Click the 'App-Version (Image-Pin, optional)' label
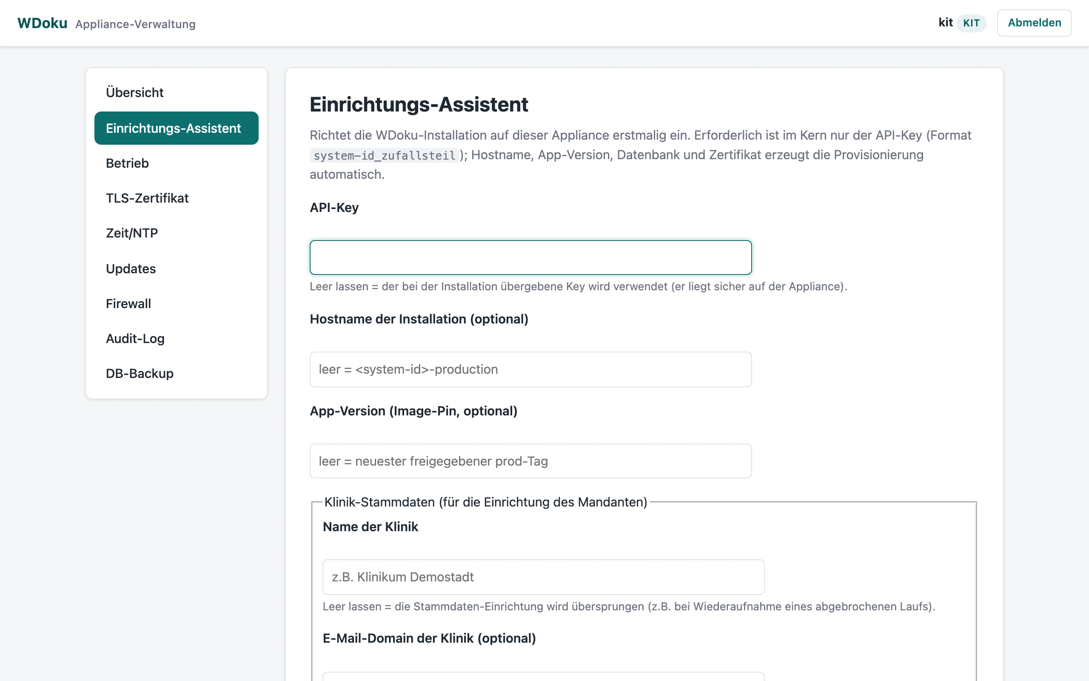Image resolution: width=1089 pixels, height=681 pixels. pyautogui.click(x=413, y=411)
